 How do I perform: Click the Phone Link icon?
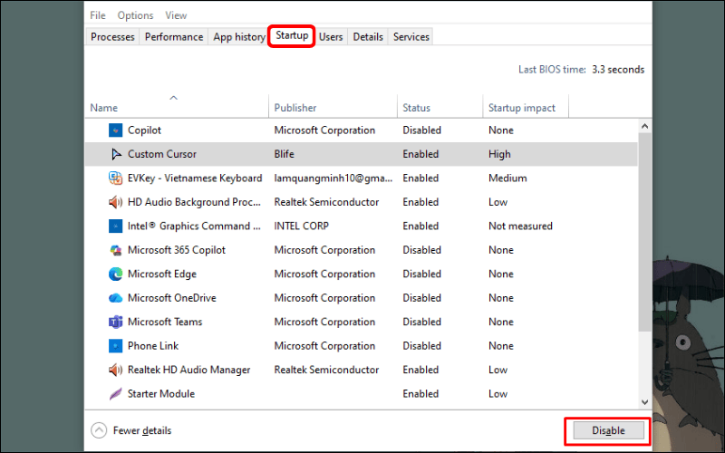pos(115,346)
